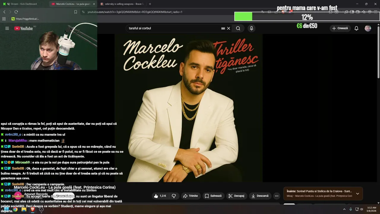The height and width of the screenshot is (214, 380).
Task: Close the Marcelo CockLeu tab
Action: coord(94,4)
